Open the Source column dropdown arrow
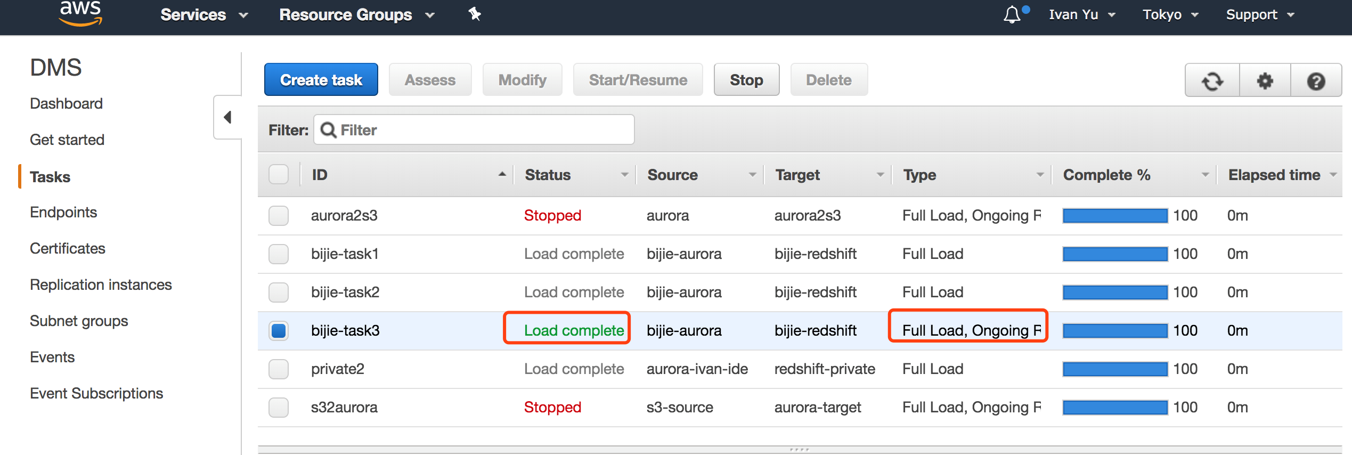Screen dimensions: 1352x455 pos(752,175)
